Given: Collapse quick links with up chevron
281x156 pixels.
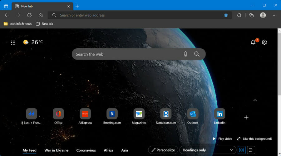Looking at the screenshot, I should (255, 100).
